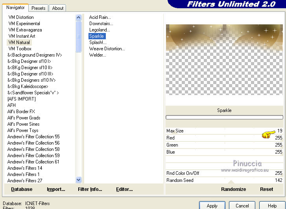This screenshot has height=209, width=286.
Task: Select Andrew's Filter Collection 59
Action: click(x=33, y=156)
